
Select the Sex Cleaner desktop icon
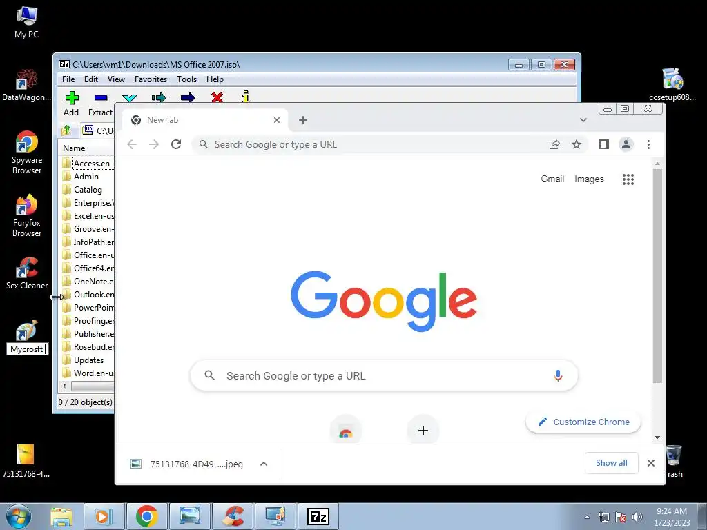point(27,273)
